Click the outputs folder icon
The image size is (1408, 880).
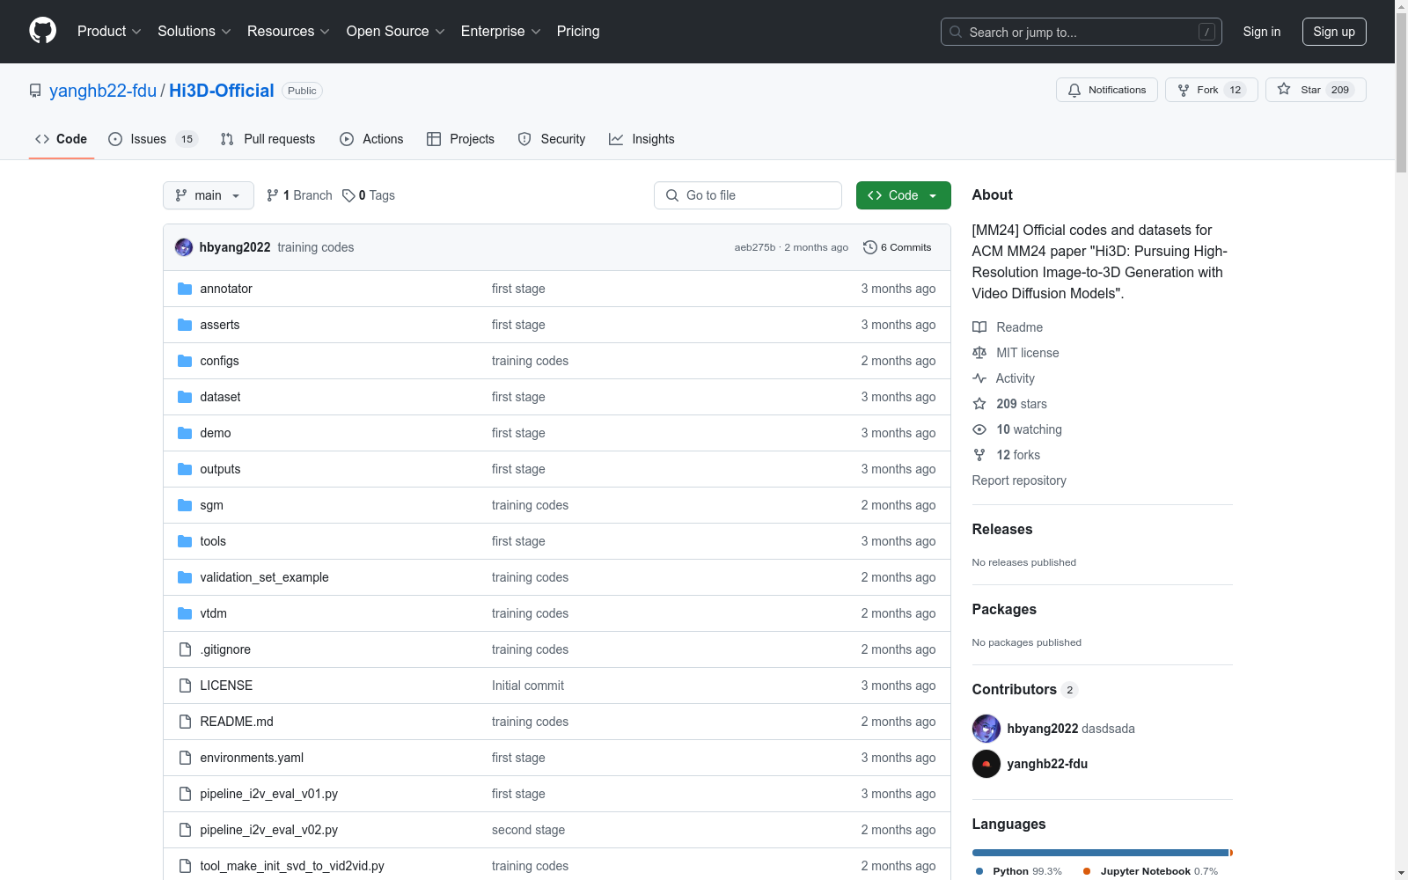(185, 469)
